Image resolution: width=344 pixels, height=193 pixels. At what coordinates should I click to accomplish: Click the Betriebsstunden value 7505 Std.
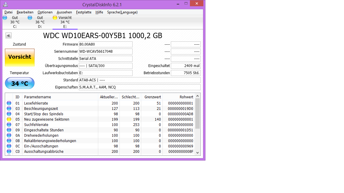click(x=186, y=73)
